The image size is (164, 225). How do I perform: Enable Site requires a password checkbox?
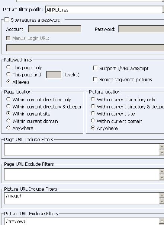pyautogui.click(x=7, y=20)
